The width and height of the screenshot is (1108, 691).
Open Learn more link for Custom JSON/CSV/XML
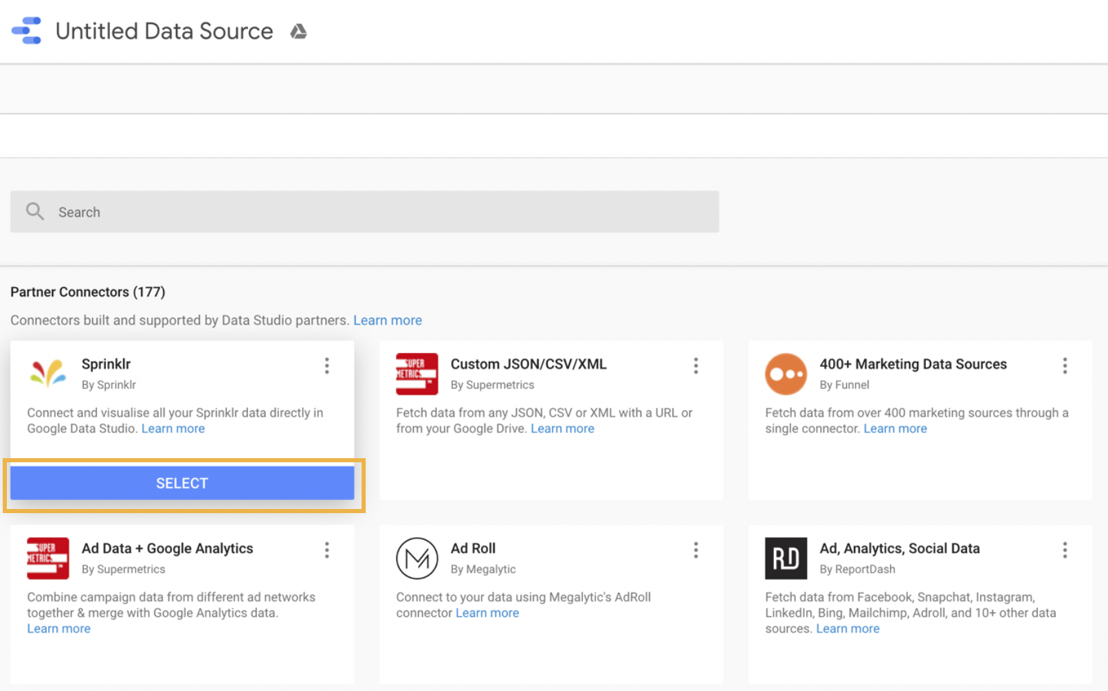click(562, 429)
